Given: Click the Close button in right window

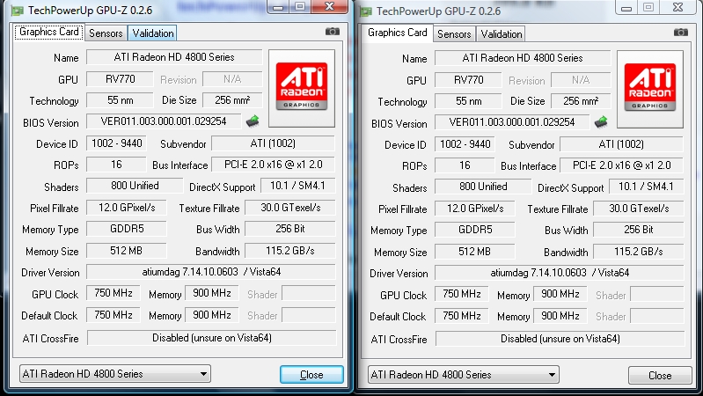Looking at the screenshot, I should pos(660,376).
